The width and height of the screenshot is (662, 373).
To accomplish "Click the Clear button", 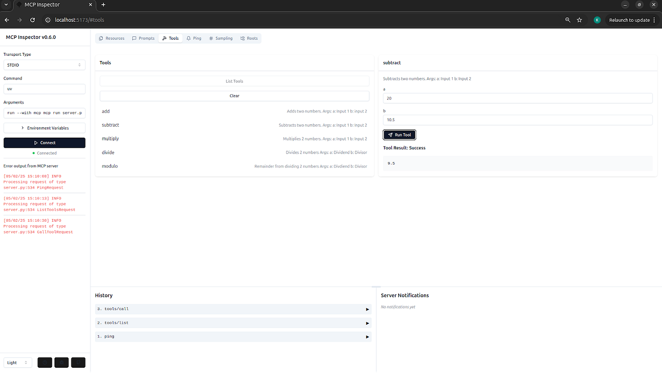I will (x=234, y=96).
